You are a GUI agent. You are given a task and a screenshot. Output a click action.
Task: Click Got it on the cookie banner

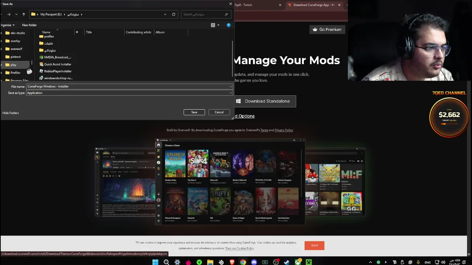click(315, 245)
